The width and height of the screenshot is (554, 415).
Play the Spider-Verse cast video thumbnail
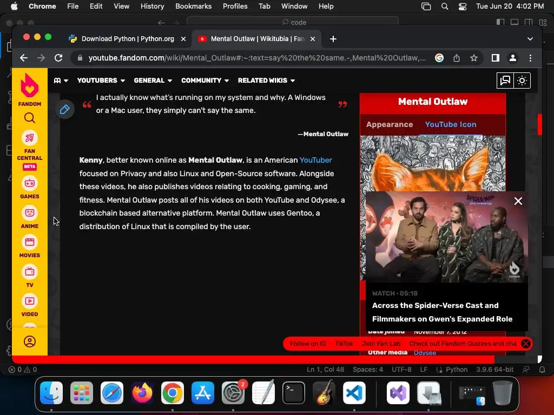(446, 237)
